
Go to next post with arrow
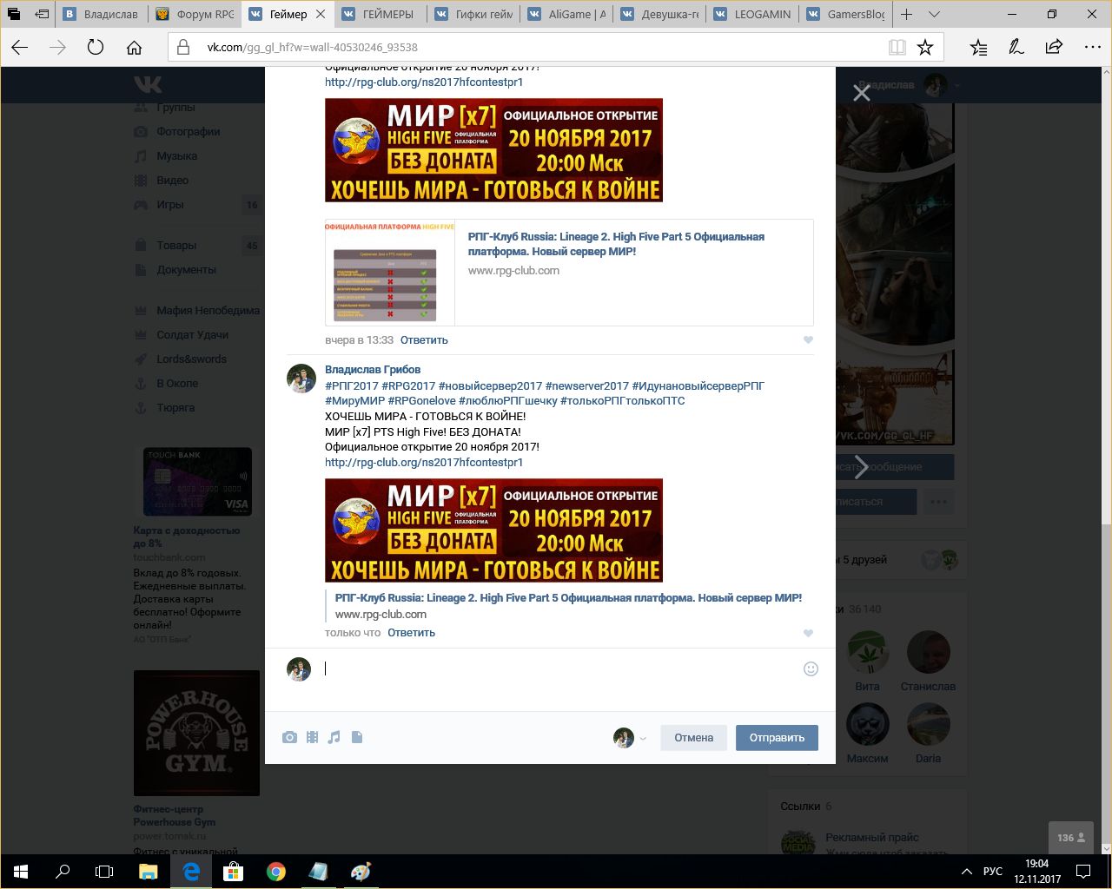point(861,467)
